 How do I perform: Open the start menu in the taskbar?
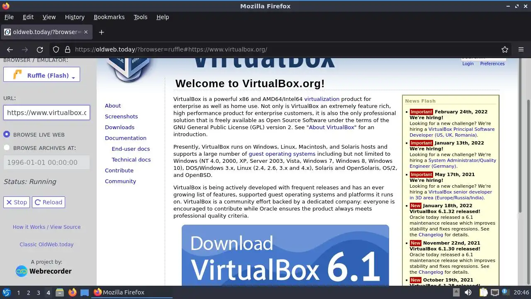click(x=7, y=292)
